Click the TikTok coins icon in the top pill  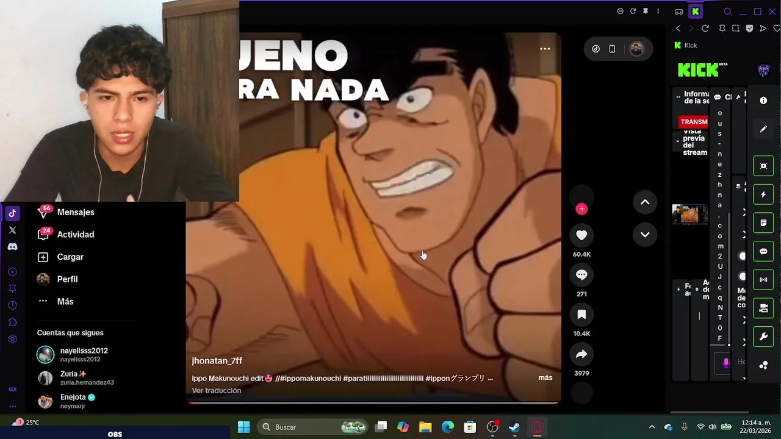596,49
